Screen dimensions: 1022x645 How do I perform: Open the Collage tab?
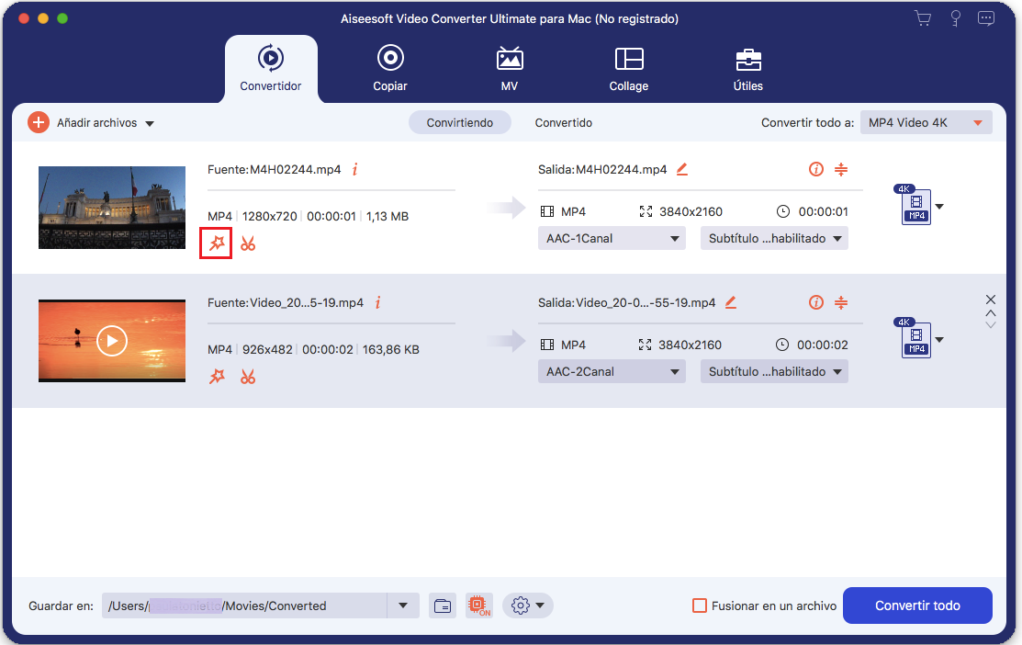[628, 69]
